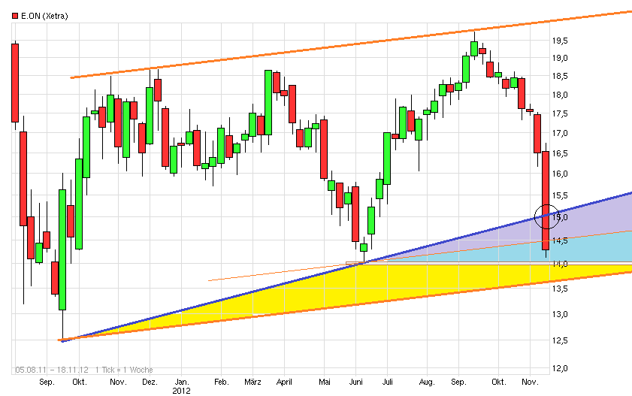Click the red E.ON legend square
This screenshot has height=396, width=632.
tap(15, 16)
